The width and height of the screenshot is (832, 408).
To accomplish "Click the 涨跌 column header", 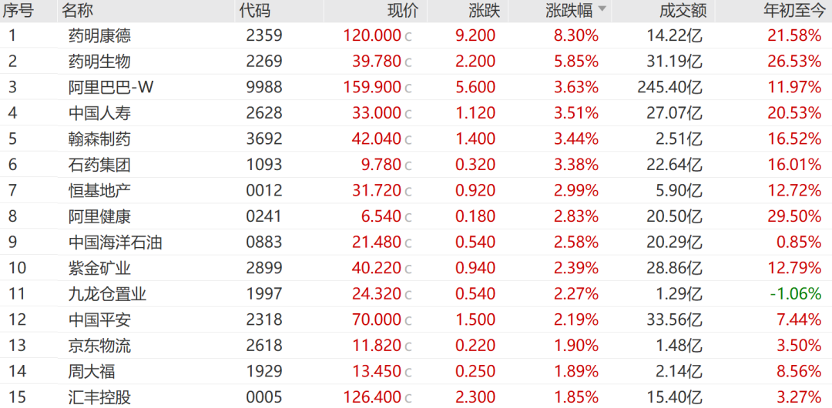I will 484,11.
